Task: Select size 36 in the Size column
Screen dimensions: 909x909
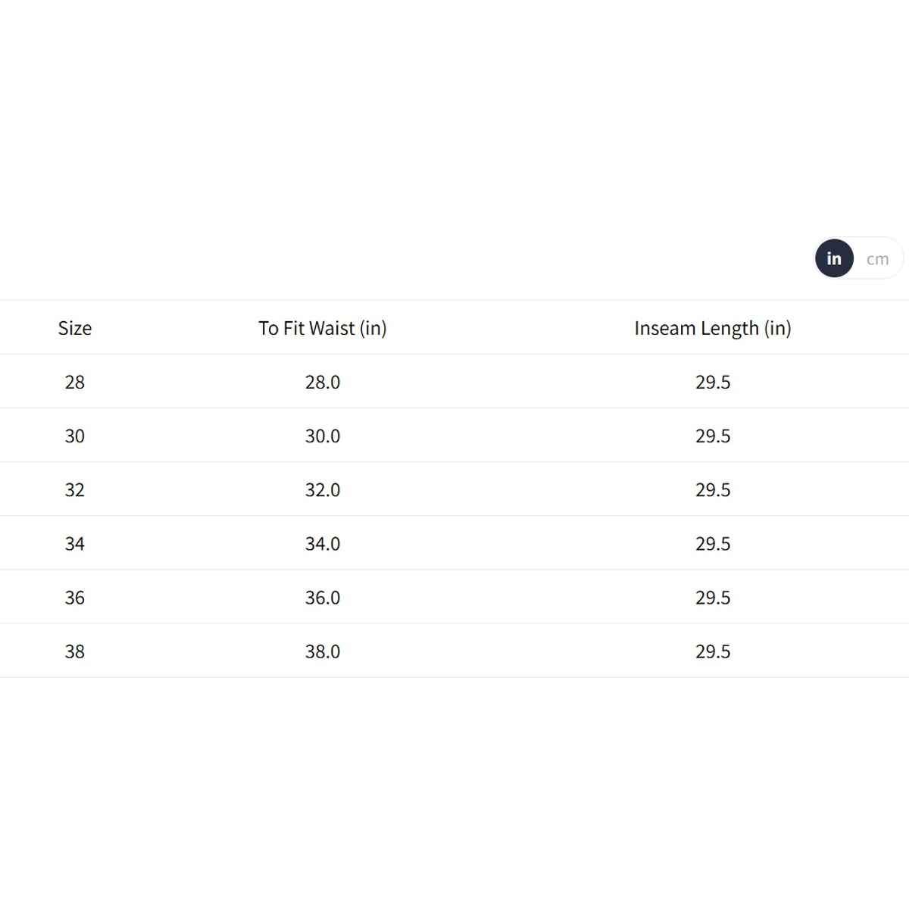Action: coord(74,598)
